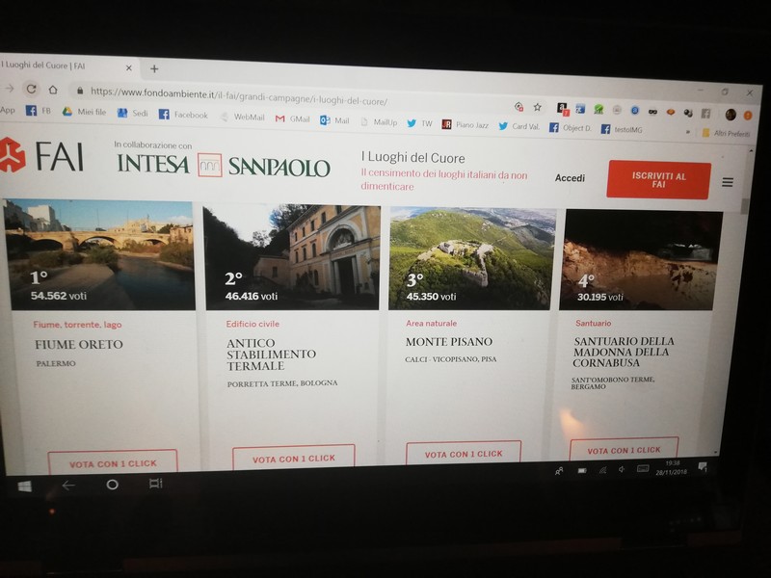
Task: Open Cortana circle on the taskbar
Action: pyautogui.click(x=112, y=485)
